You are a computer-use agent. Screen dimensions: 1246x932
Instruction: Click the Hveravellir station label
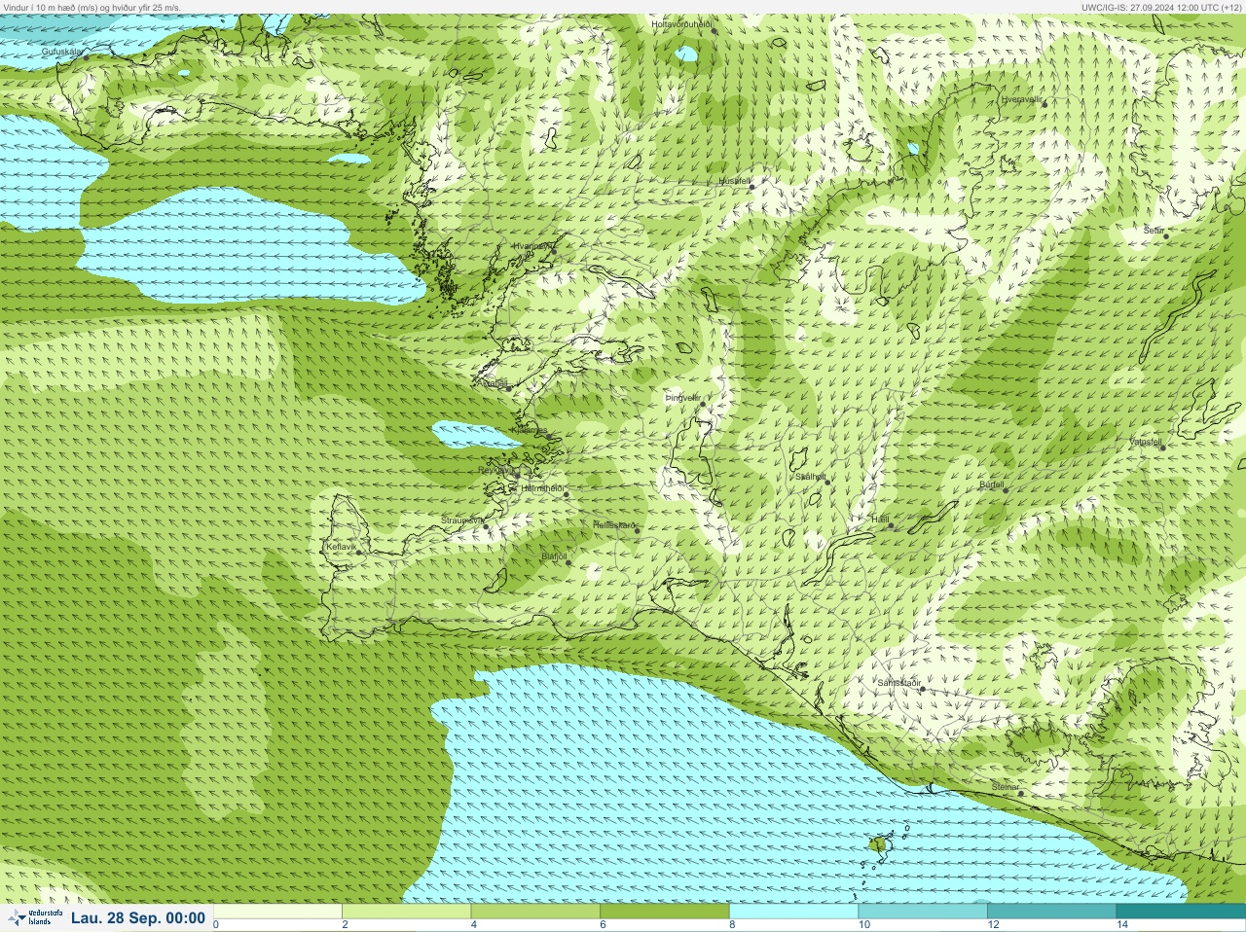pos(1022,99)
